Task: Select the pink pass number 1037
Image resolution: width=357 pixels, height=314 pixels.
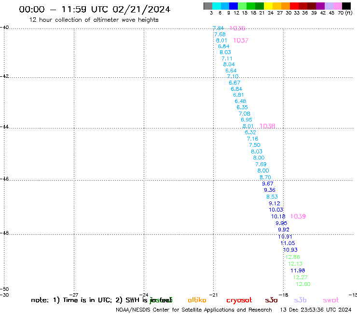Action: click(x=241, y=41)
